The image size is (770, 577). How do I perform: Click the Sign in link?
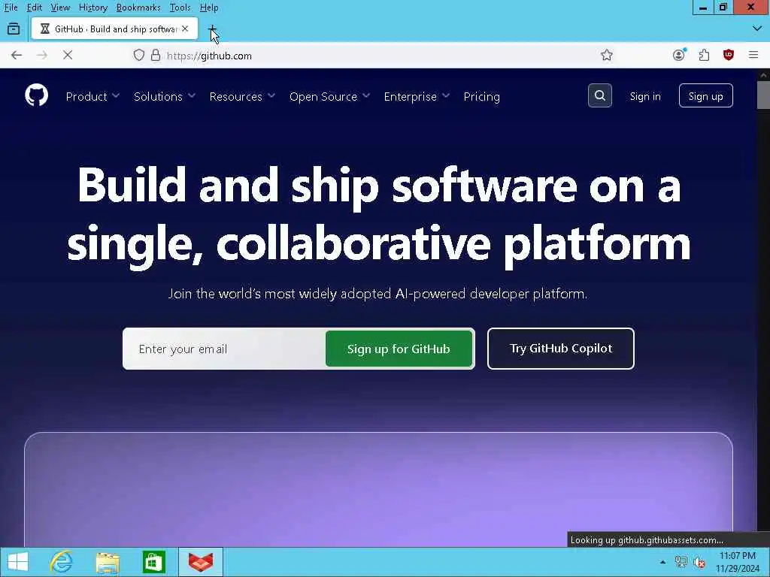pyautogui.click(x=644, y=96)
